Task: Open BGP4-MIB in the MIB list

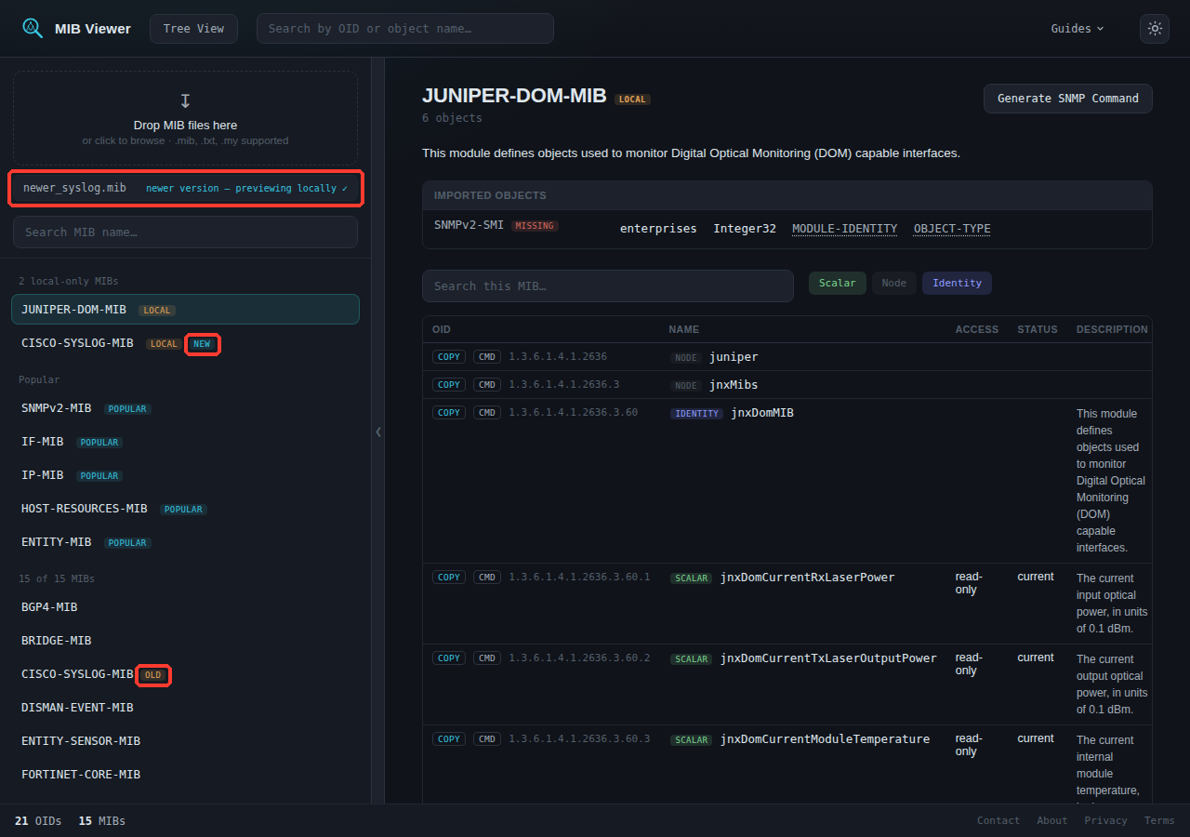Action: [185, 607]
